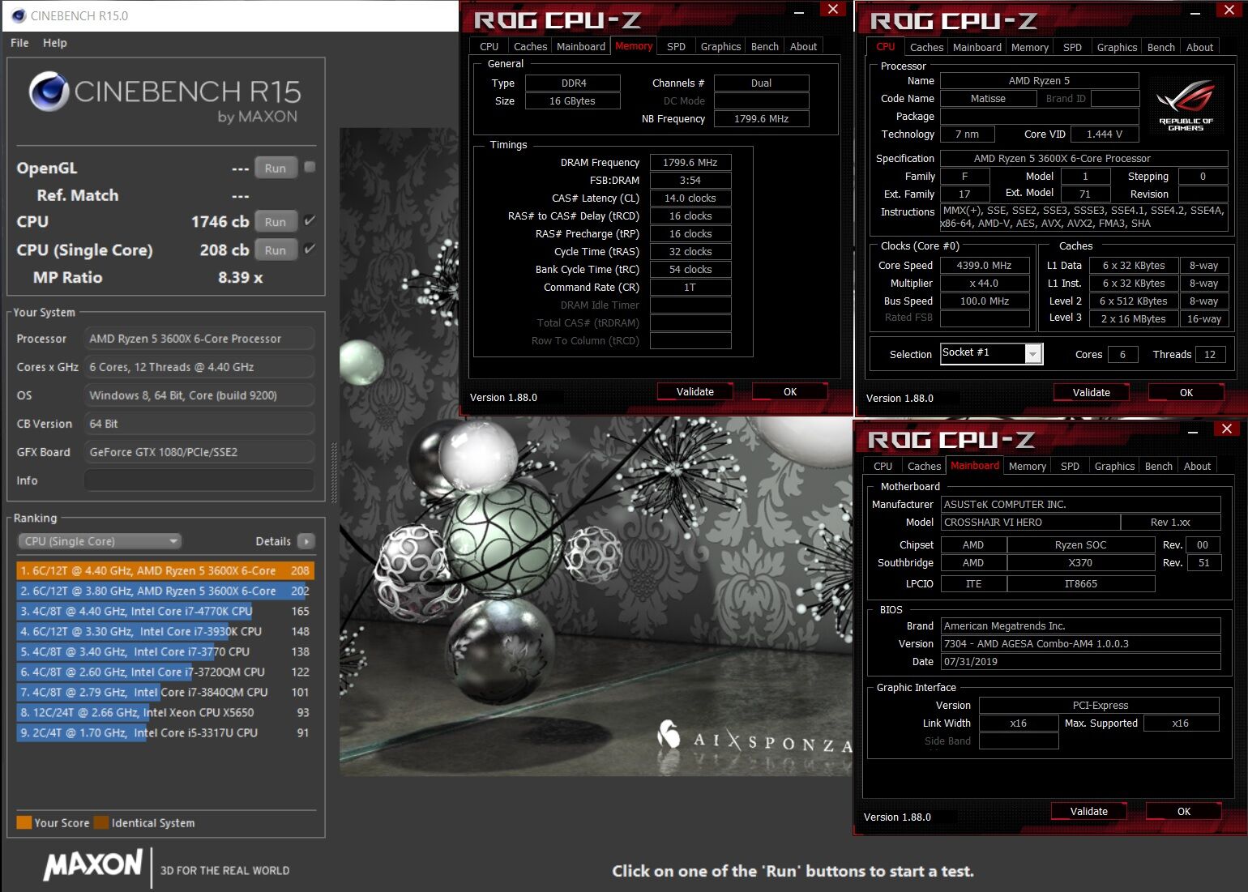This screenshot has width=1248, height=892.
Task: Select ranking row 2 Ryzen 5 3600X 3.80 GHz
Action: [x=165, y=591]
